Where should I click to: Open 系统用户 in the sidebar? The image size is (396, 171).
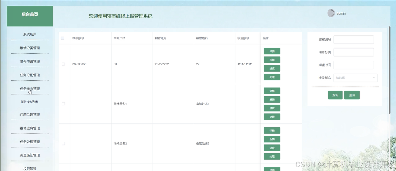(x=30, y=34)
